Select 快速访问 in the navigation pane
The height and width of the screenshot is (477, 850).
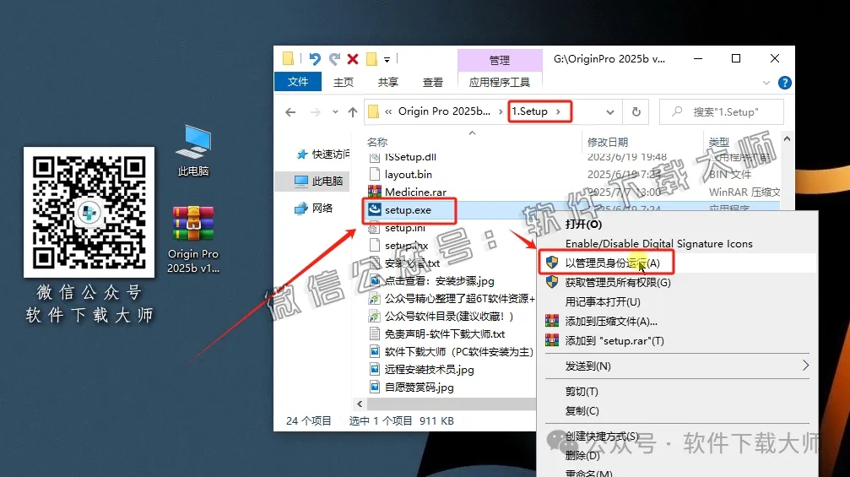coord(322,154)
